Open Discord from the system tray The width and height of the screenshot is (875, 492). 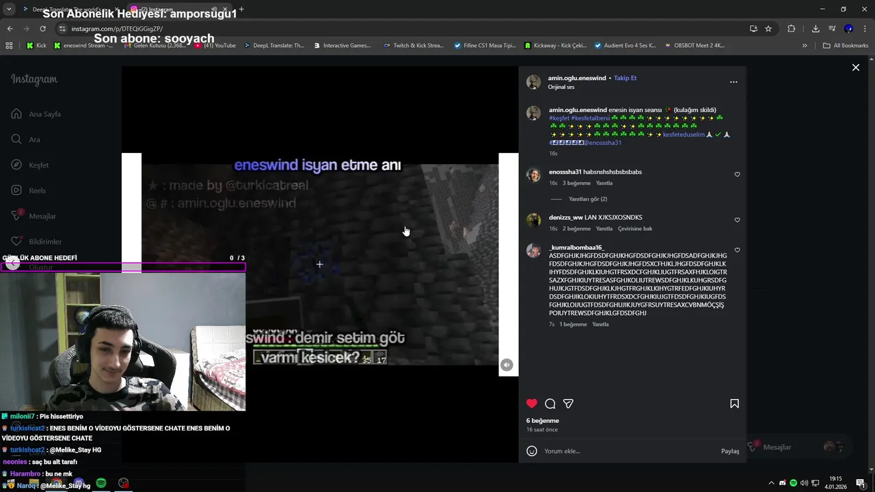tap(783, 483)
